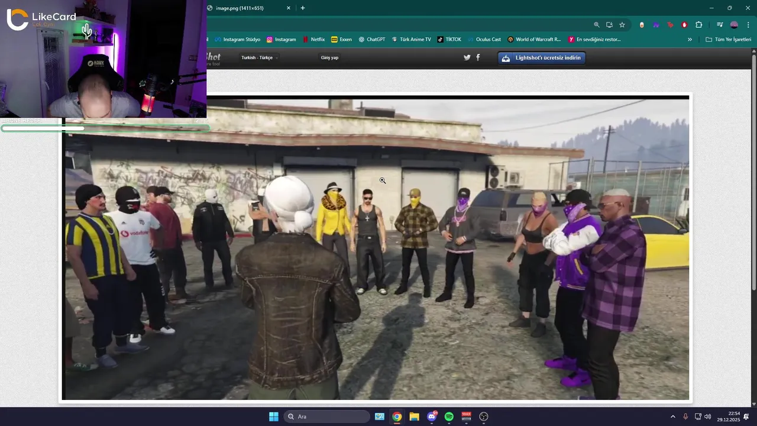The image size is (757, 426).
Task: Open Chrome's three-dot menu
Action: pyautogui.click(x=749, y=25)
